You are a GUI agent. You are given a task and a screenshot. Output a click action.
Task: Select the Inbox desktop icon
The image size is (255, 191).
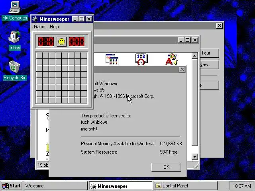tap(14, 41)
